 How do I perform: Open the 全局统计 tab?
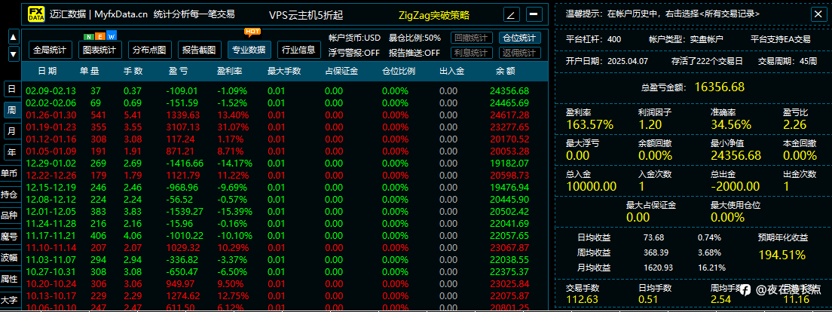(x=49, y=50)
